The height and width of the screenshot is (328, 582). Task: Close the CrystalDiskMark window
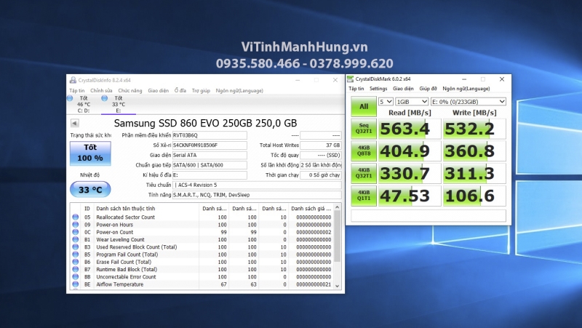(x=502, y=79)
